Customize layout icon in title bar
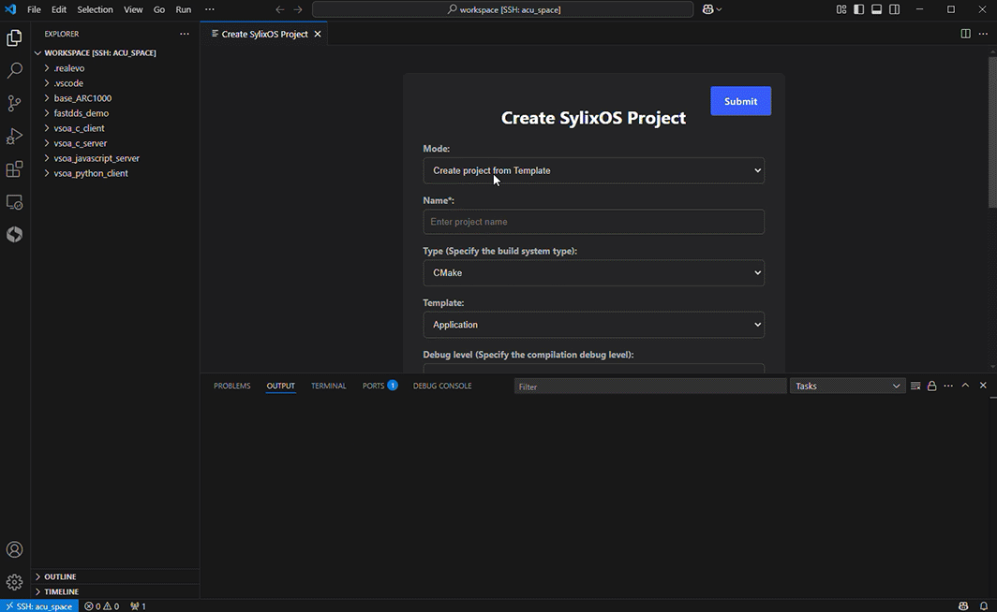The width and height of the screenshot is (997, 612). click(841, 9)
